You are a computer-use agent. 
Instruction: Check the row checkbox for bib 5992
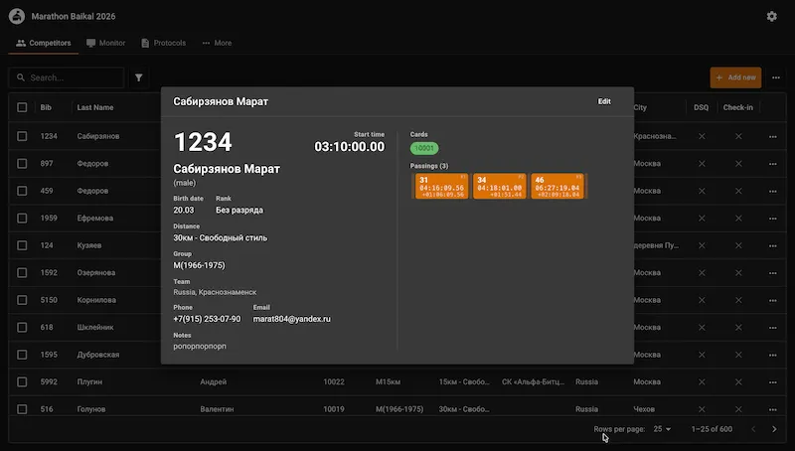(x=22, y=382)
